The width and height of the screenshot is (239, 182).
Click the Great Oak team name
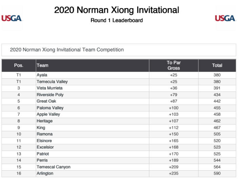pyautogui.click(x=46, y=101)
